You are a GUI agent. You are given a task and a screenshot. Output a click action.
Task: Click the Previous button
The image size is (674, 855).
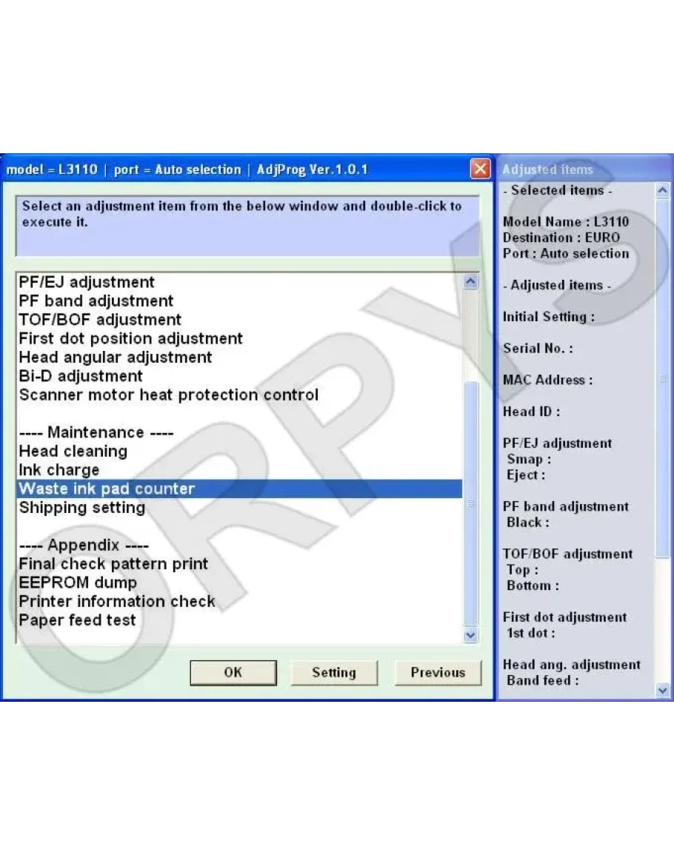pyautogui.click(x=438, y=672)
